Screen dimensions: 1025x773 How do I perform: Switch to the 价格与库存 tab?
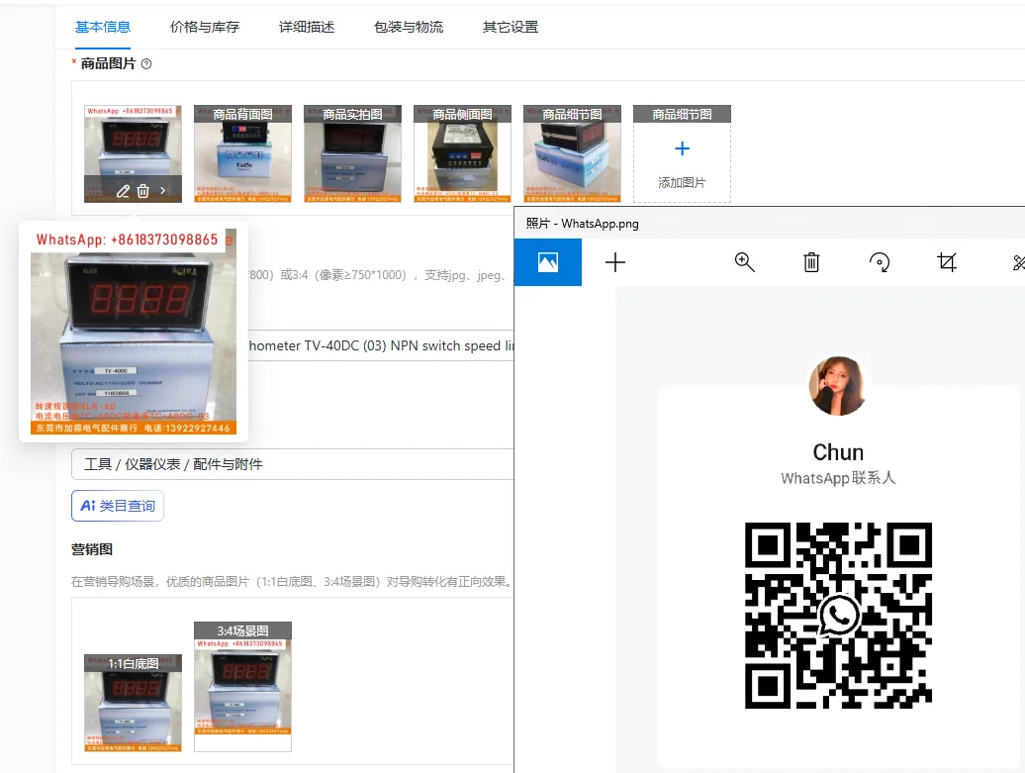[x=204, y=27]
